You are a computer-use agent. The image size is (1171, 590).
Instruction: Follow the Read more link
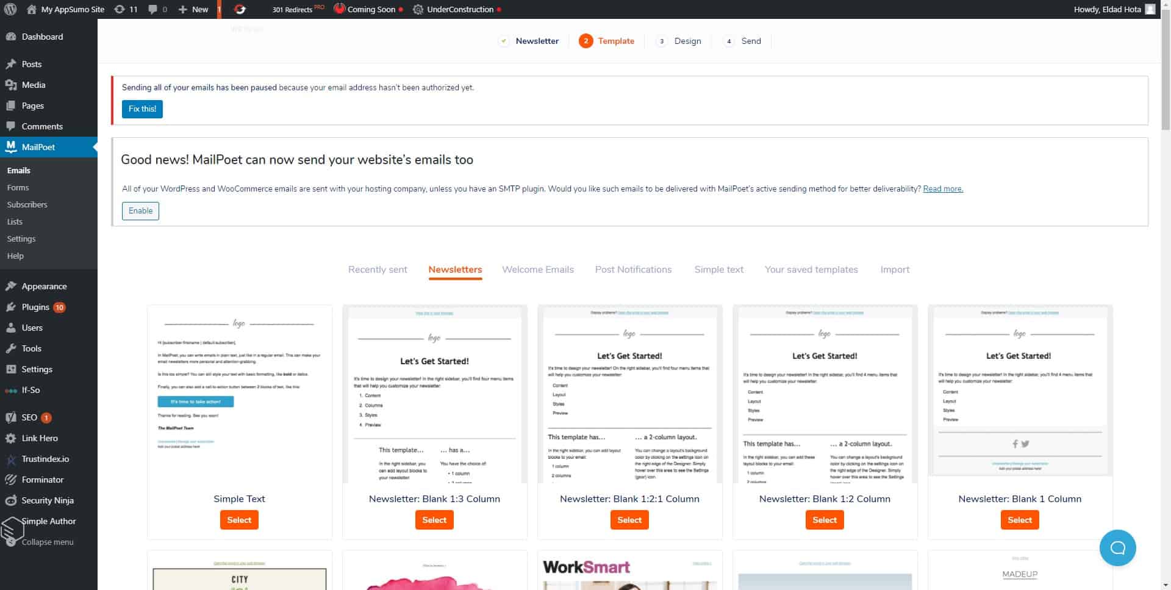[943, 189]
